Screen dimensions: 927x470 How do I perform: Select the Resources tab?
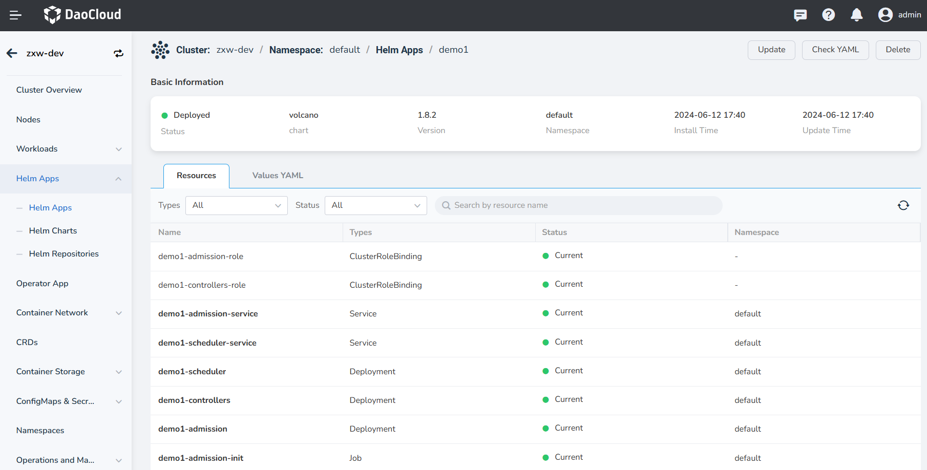pos(196,176)
